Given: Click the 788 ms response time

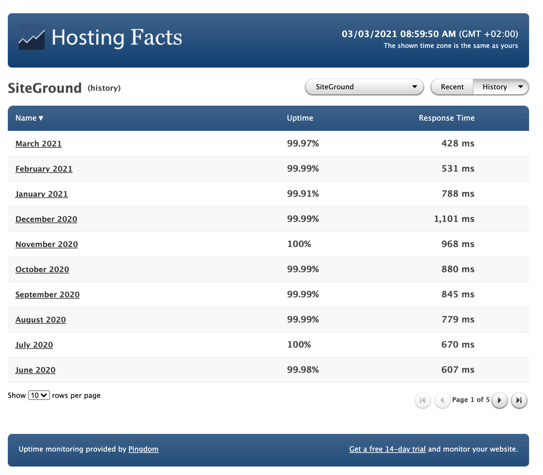Looking at the screenshot, I should point(458,194).
